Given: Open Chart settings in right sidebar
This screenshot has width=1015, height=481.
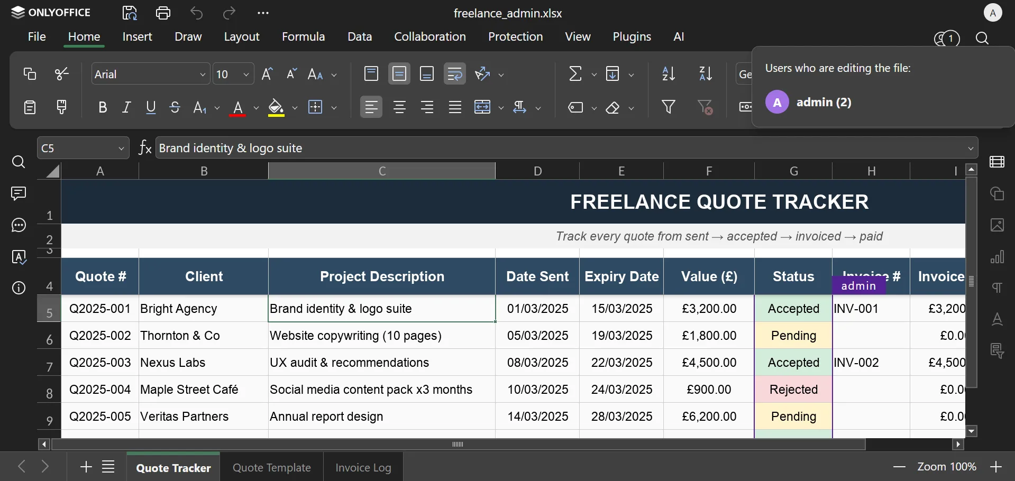Looking at the screenshot, I should 998,257.
